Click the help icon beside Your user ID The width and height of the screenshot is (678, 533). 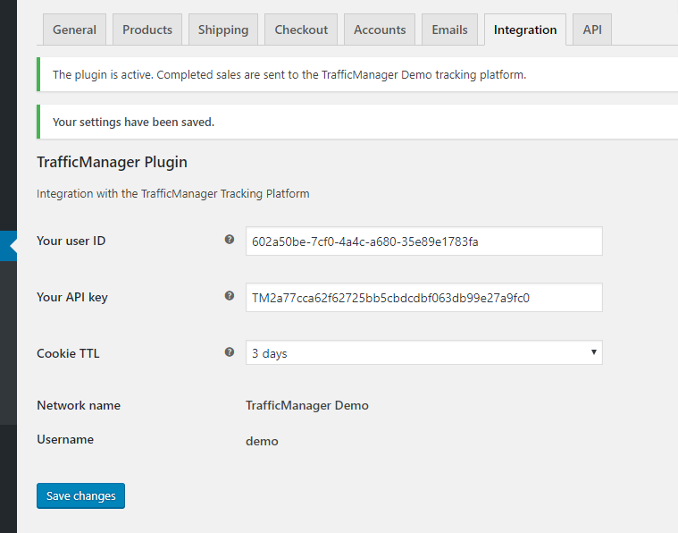pyautogui.click(x=230, y=240)
